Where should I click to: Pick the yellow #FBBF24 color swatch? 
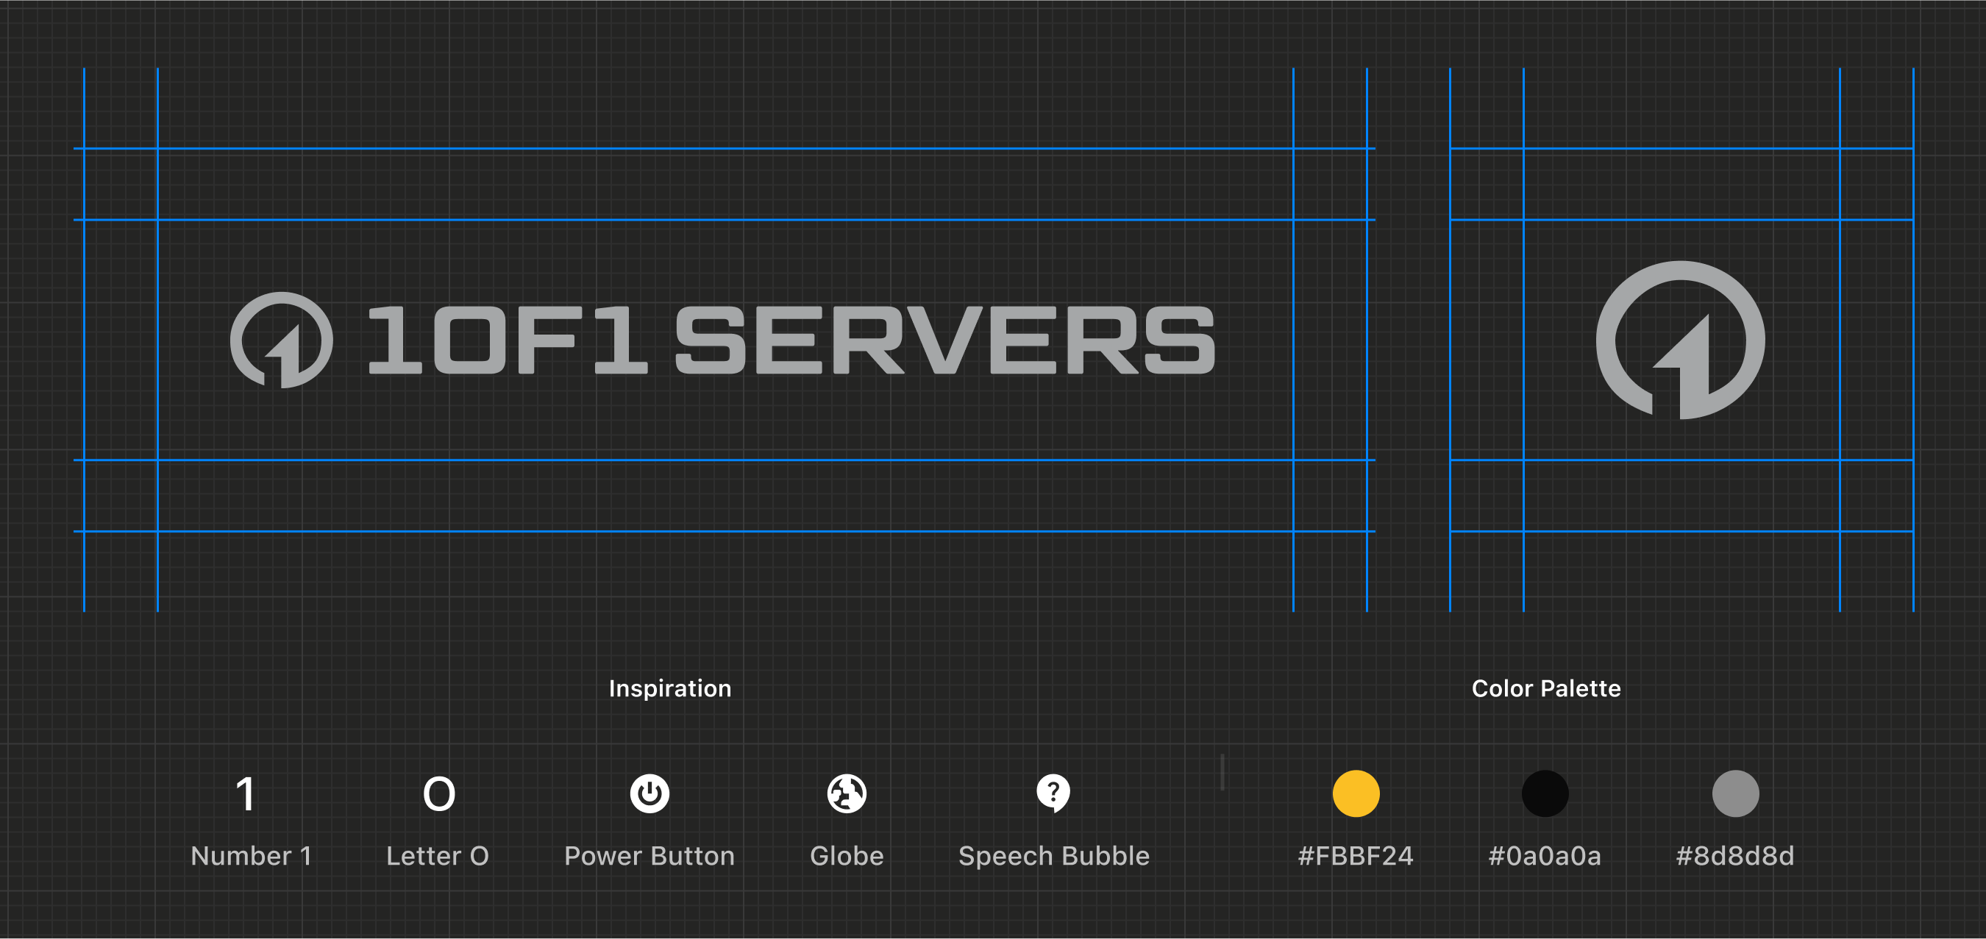click(x=1356, y=793)
